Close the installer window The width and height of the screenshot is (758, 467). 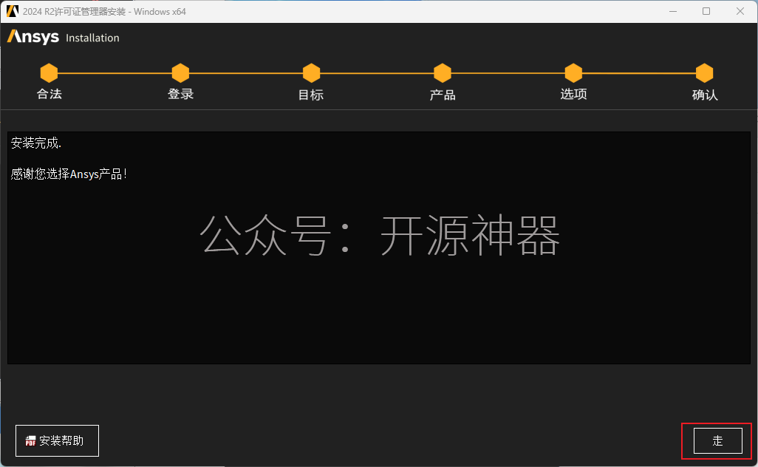coord(740,11)
